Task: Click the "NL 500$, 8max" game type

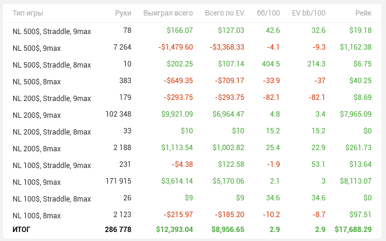Action: click(x=37, y=81)
